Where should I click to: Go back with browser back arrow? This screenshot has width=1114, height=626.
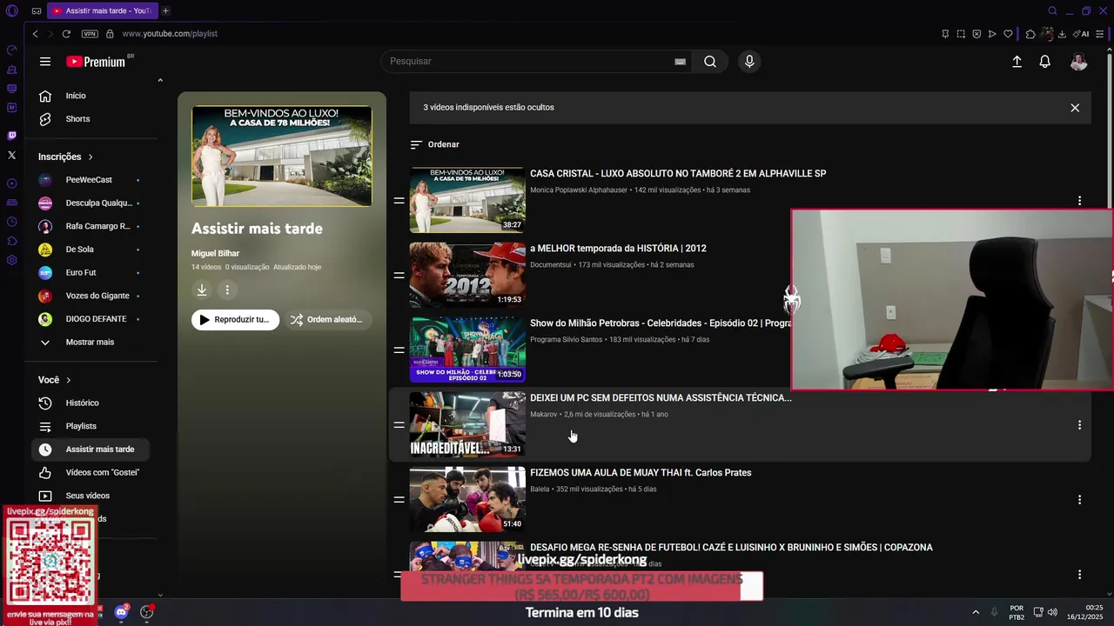coord(35,34)
